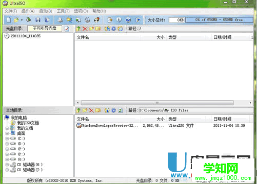Open the 操作(A) menu
The width and height of the screenshot is (257, 184).
28,11
